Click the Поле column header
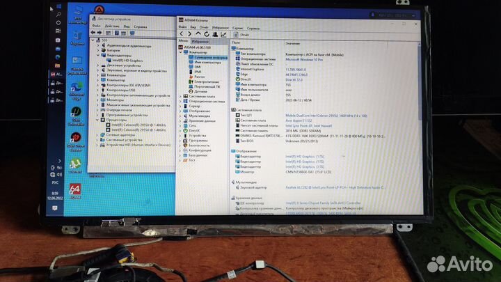The height and width of the screenshot is (282, 501). tap(236, 42)
